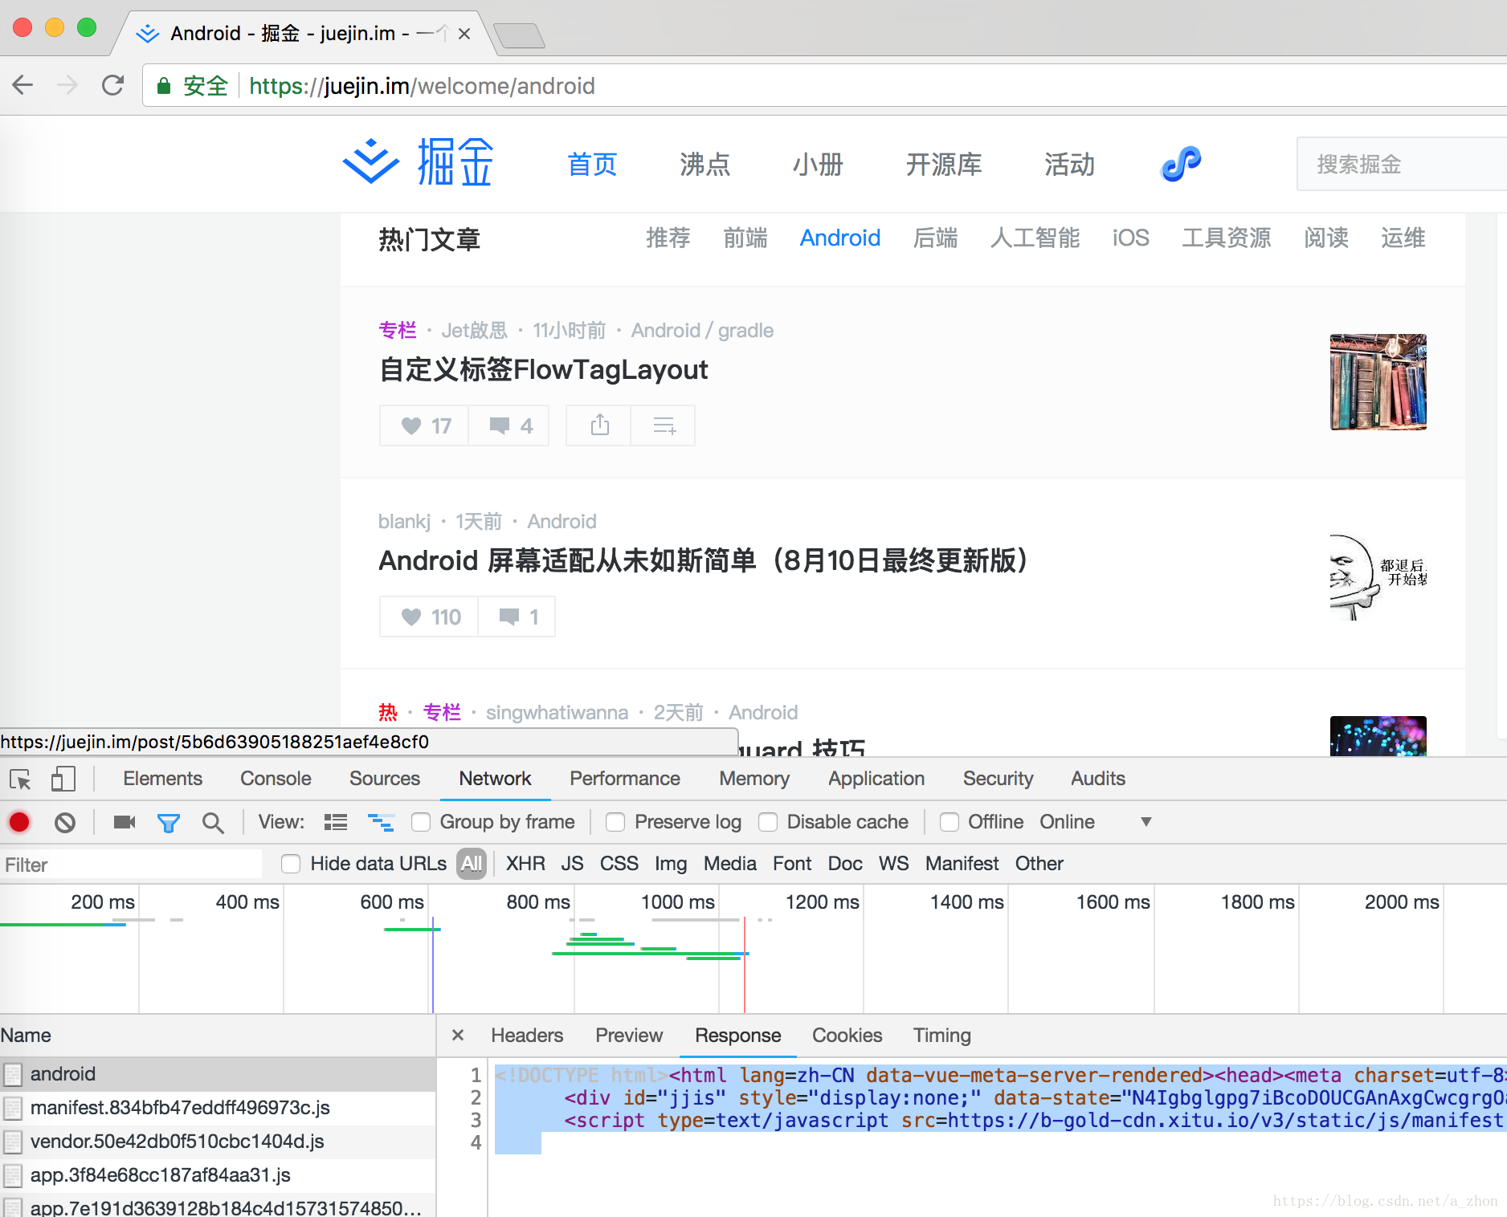Viewport: 1507px width, 1217px height.
Task: Open the network search magnifier
Action: (x=213, y=823)
